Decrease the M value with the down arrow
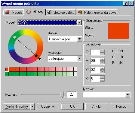 pyautogui.click(x=102, y=62)
